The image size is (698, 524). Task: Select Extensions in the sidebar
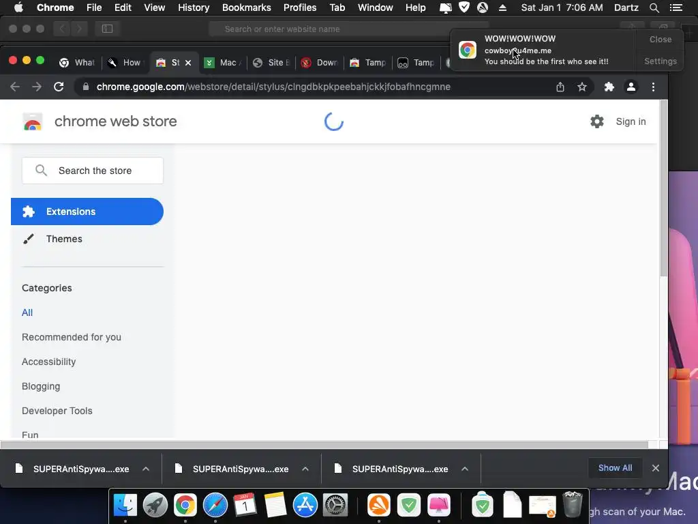tap(87, 212)
